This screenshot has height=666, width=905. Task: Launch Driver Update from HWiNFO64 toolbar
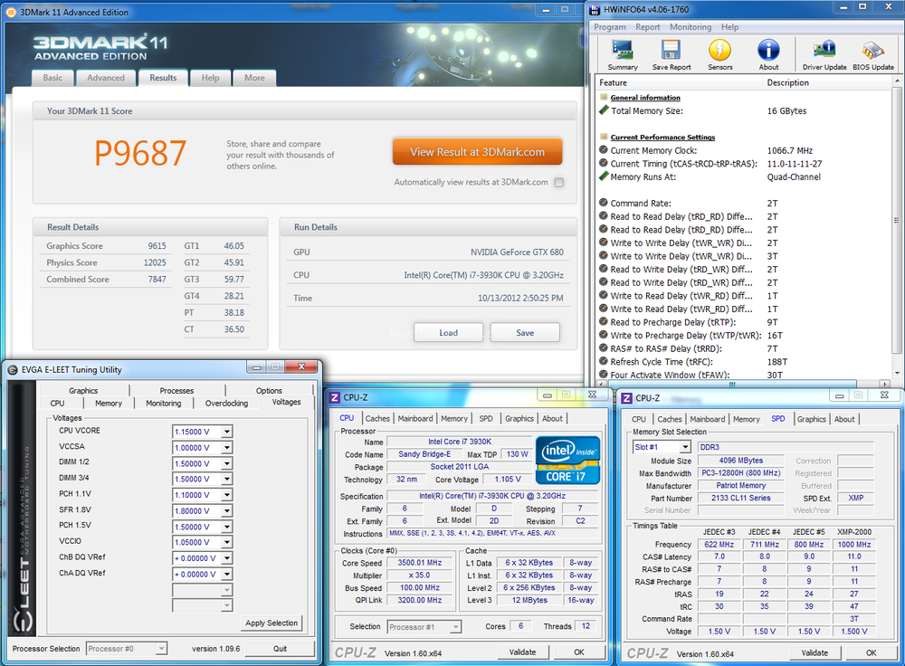(824, 55)
